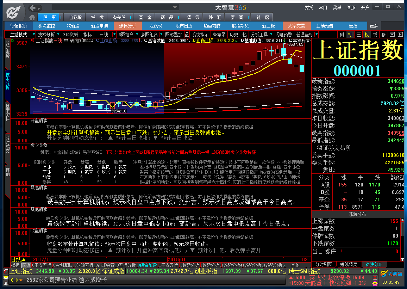Go to next news with right chevron

coord(17,280)
